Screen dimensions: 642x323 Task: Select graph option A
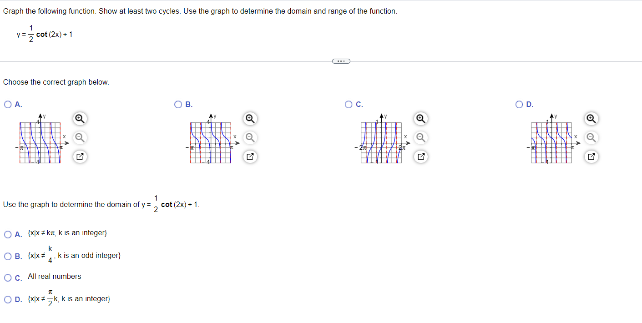pos(7,104)
